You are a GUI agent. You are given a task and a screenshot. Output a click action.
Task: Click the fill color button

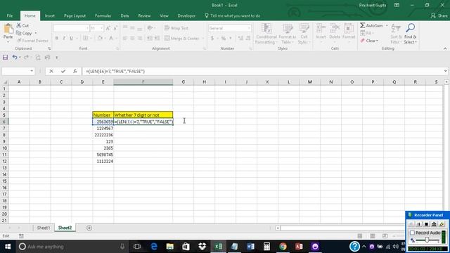pyautogui.click(x=100, y=38)
